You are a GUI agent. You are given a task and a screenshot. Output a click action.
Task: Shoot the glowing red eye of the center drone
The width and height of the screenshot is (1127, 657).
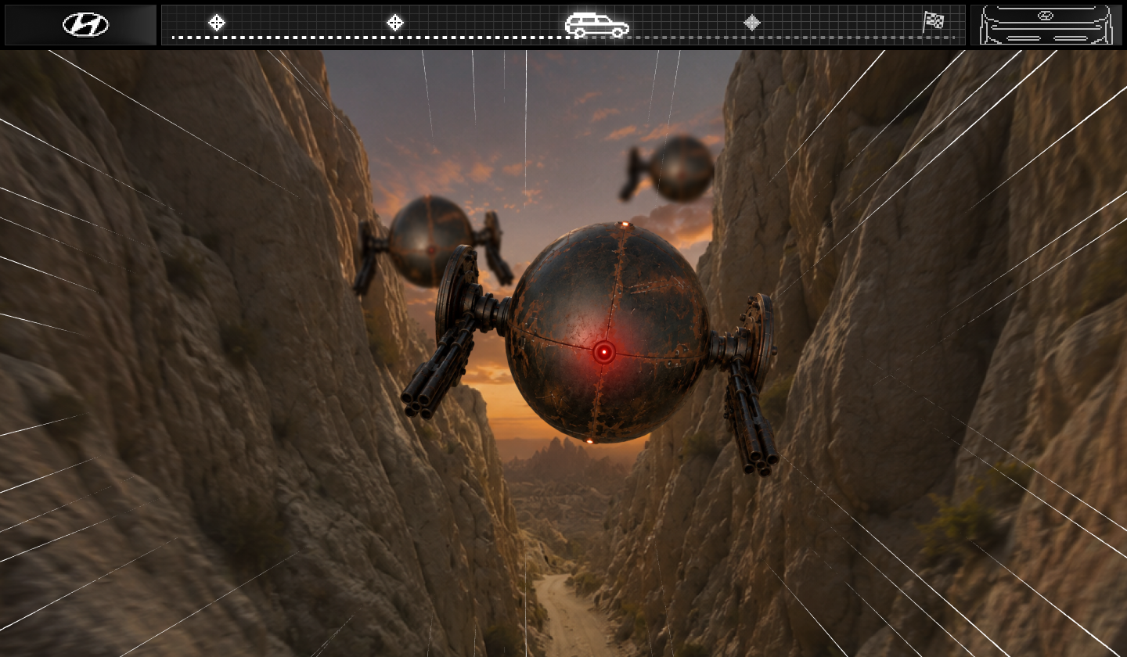click(603, 352)
